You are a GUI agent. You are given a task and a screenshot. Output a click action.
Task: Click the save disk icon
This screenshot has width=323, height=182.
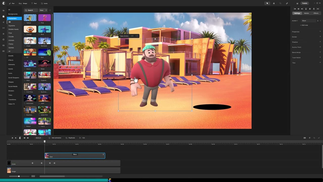297,3
